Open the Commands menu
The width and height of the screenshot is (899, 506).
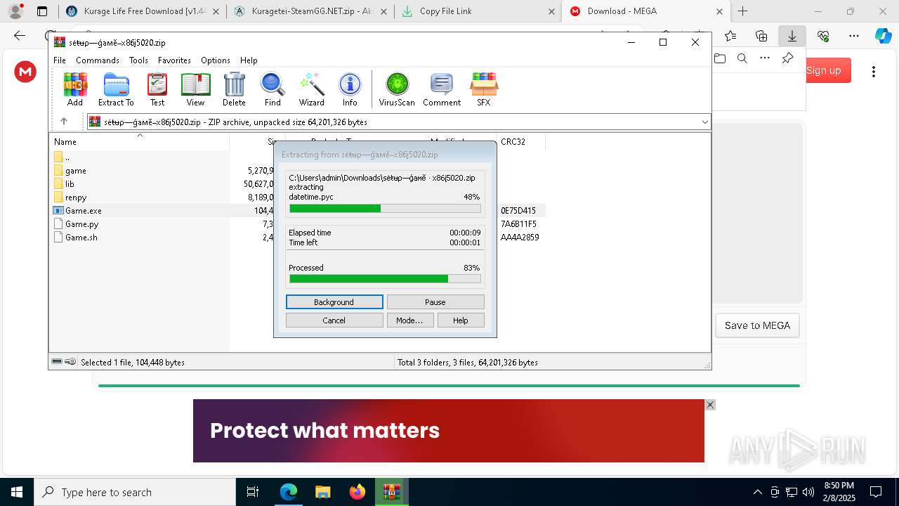click(x=98, y=60)
